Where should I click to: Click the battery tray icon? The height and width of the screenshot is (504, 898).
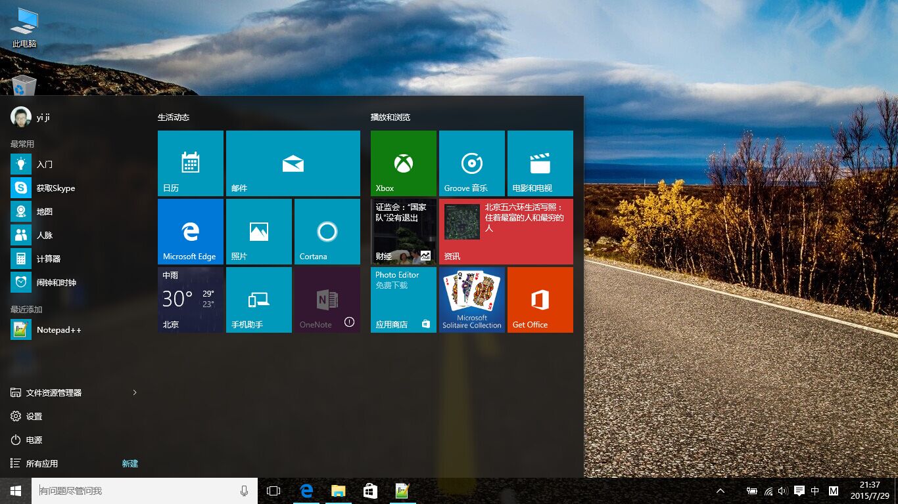click(x=752, y=491)
